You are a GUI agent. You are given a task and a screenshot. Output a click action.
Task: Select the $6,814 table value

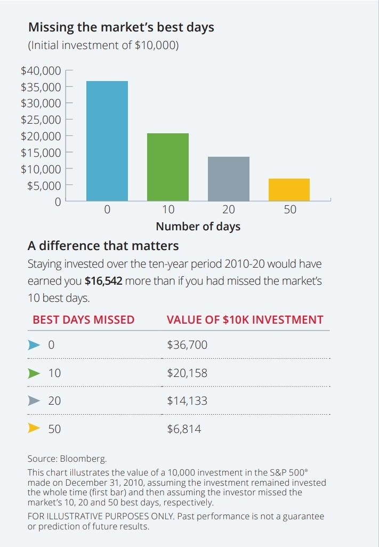[x=184, y=428]
